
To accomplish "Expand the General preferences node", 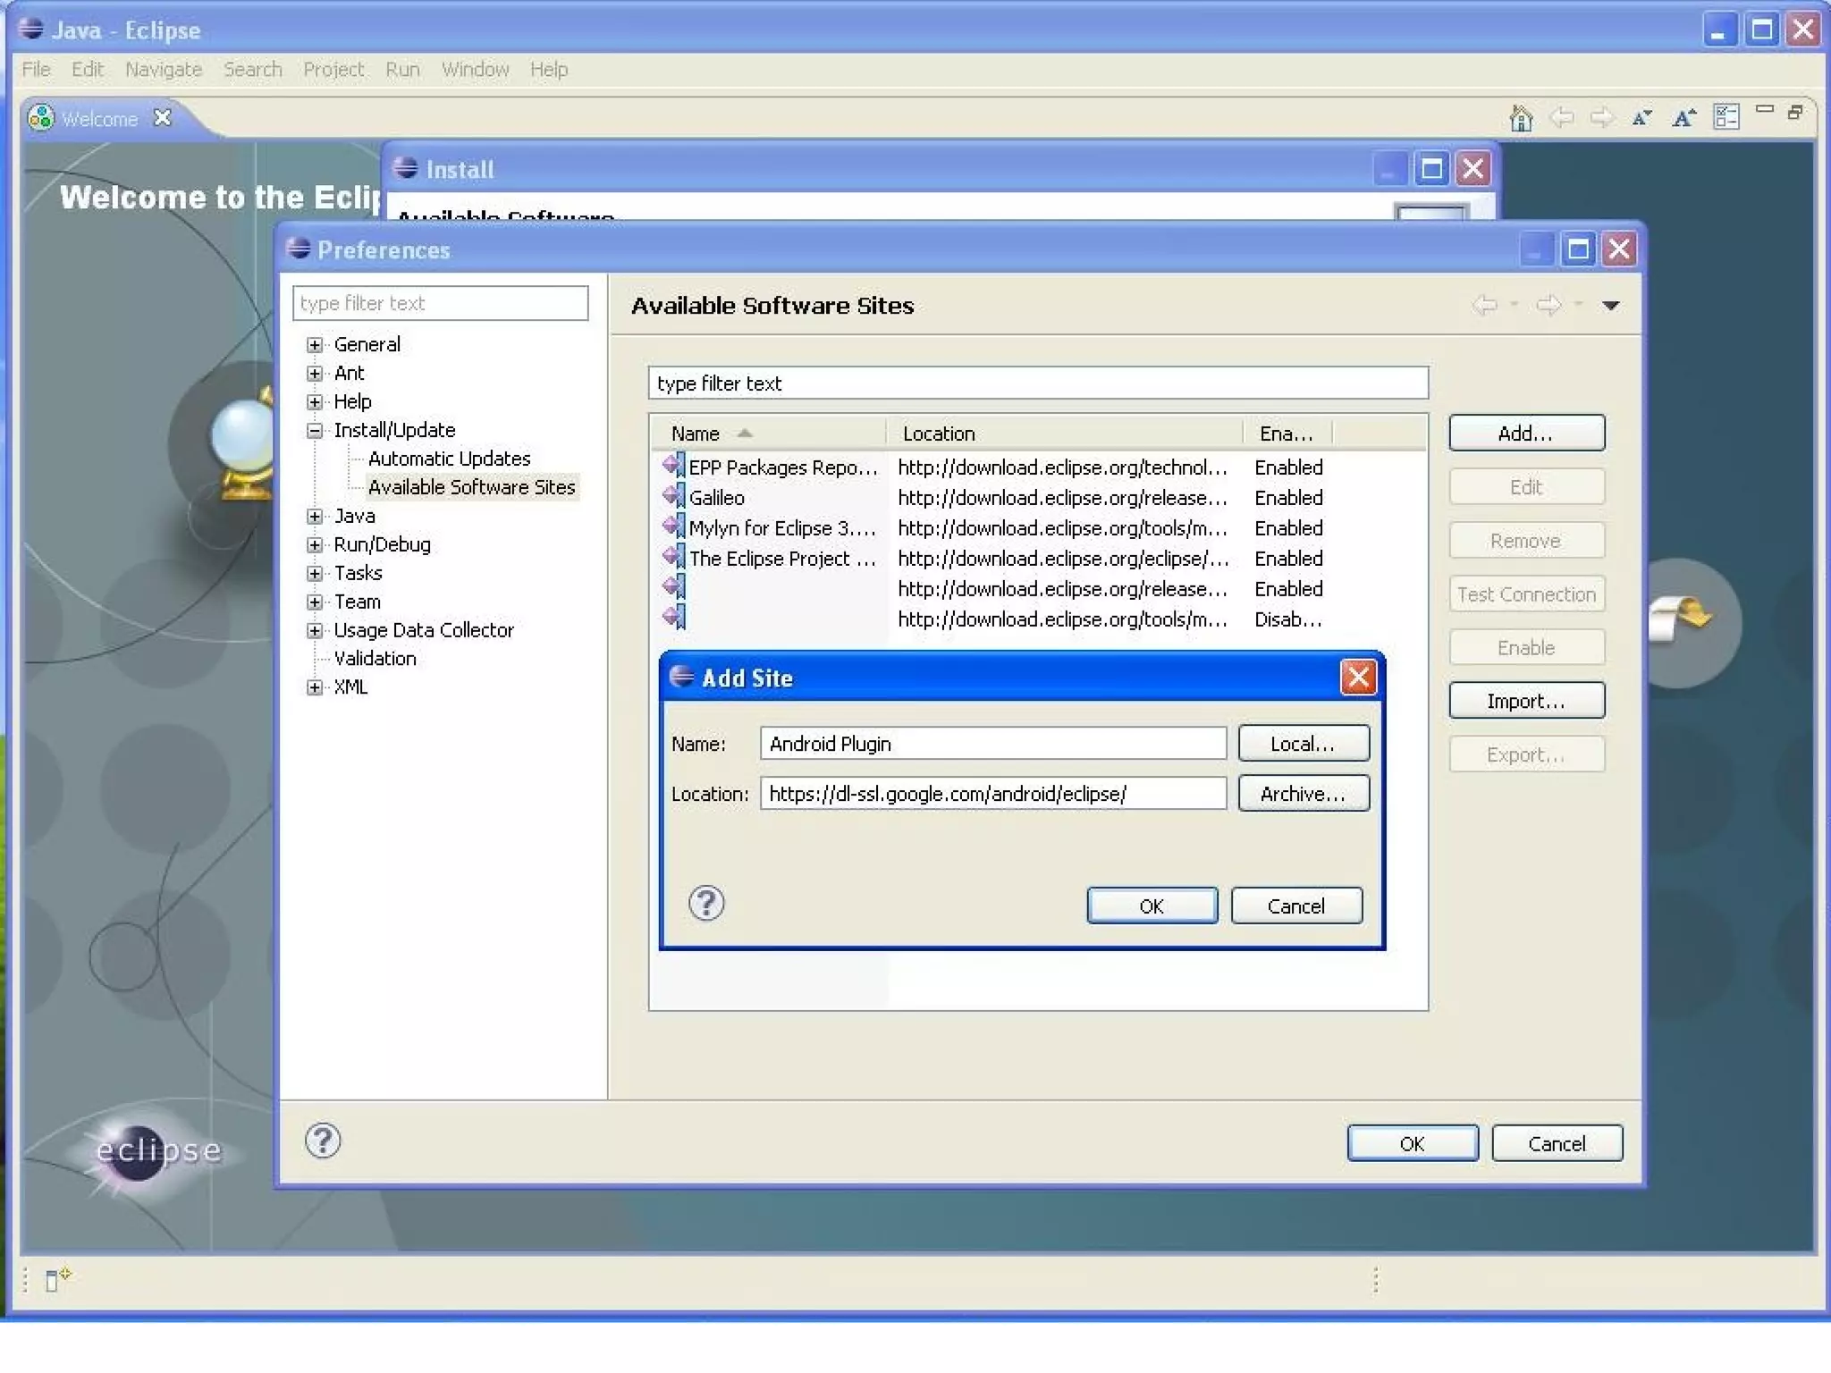I will (x=315, y=345).
